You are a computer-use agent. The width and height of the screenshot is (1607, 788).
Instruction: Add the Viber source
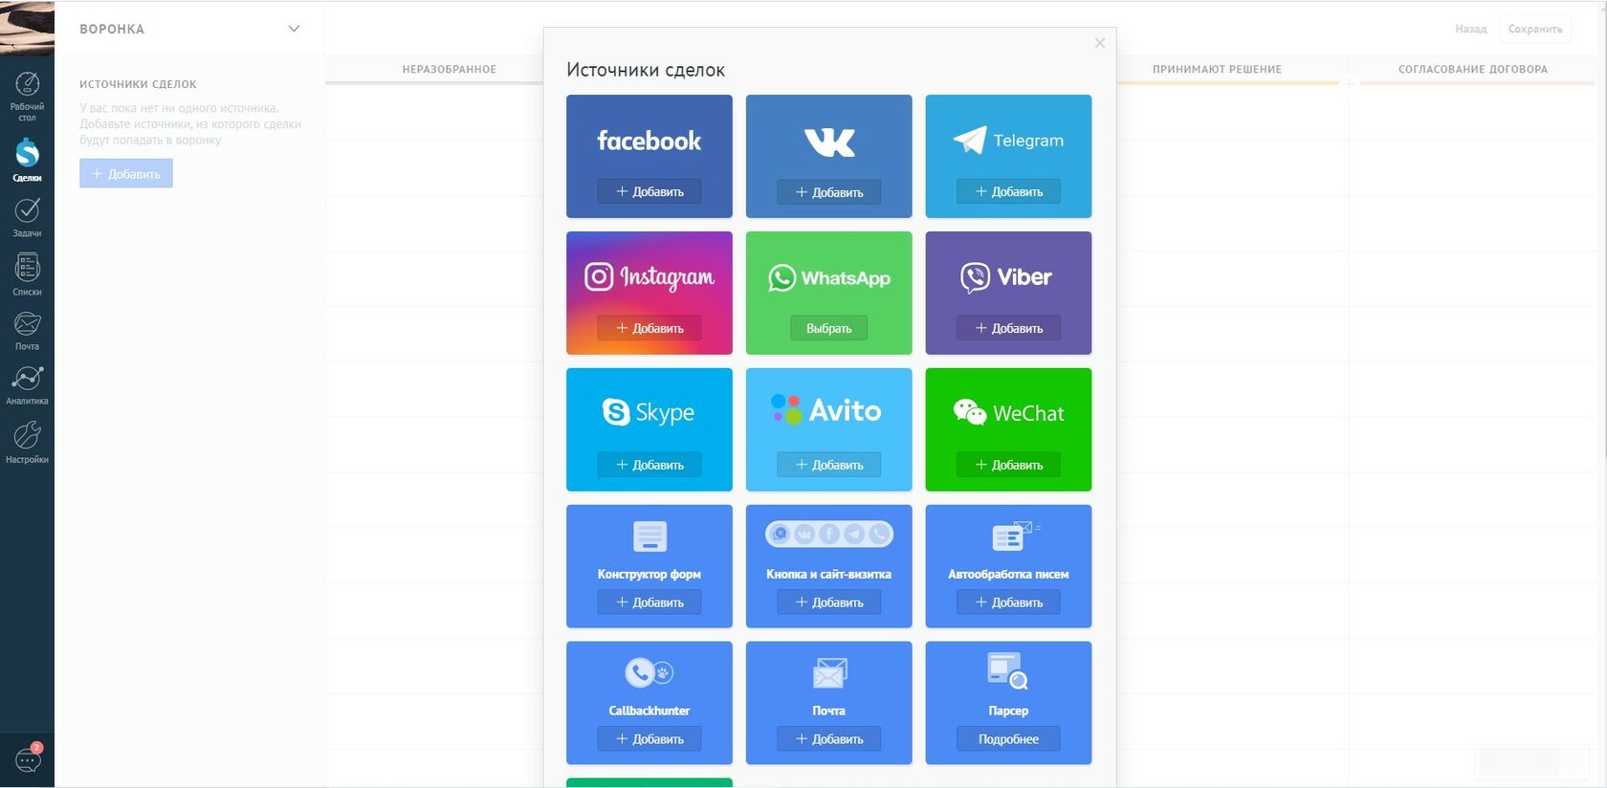click(1008, 328)
